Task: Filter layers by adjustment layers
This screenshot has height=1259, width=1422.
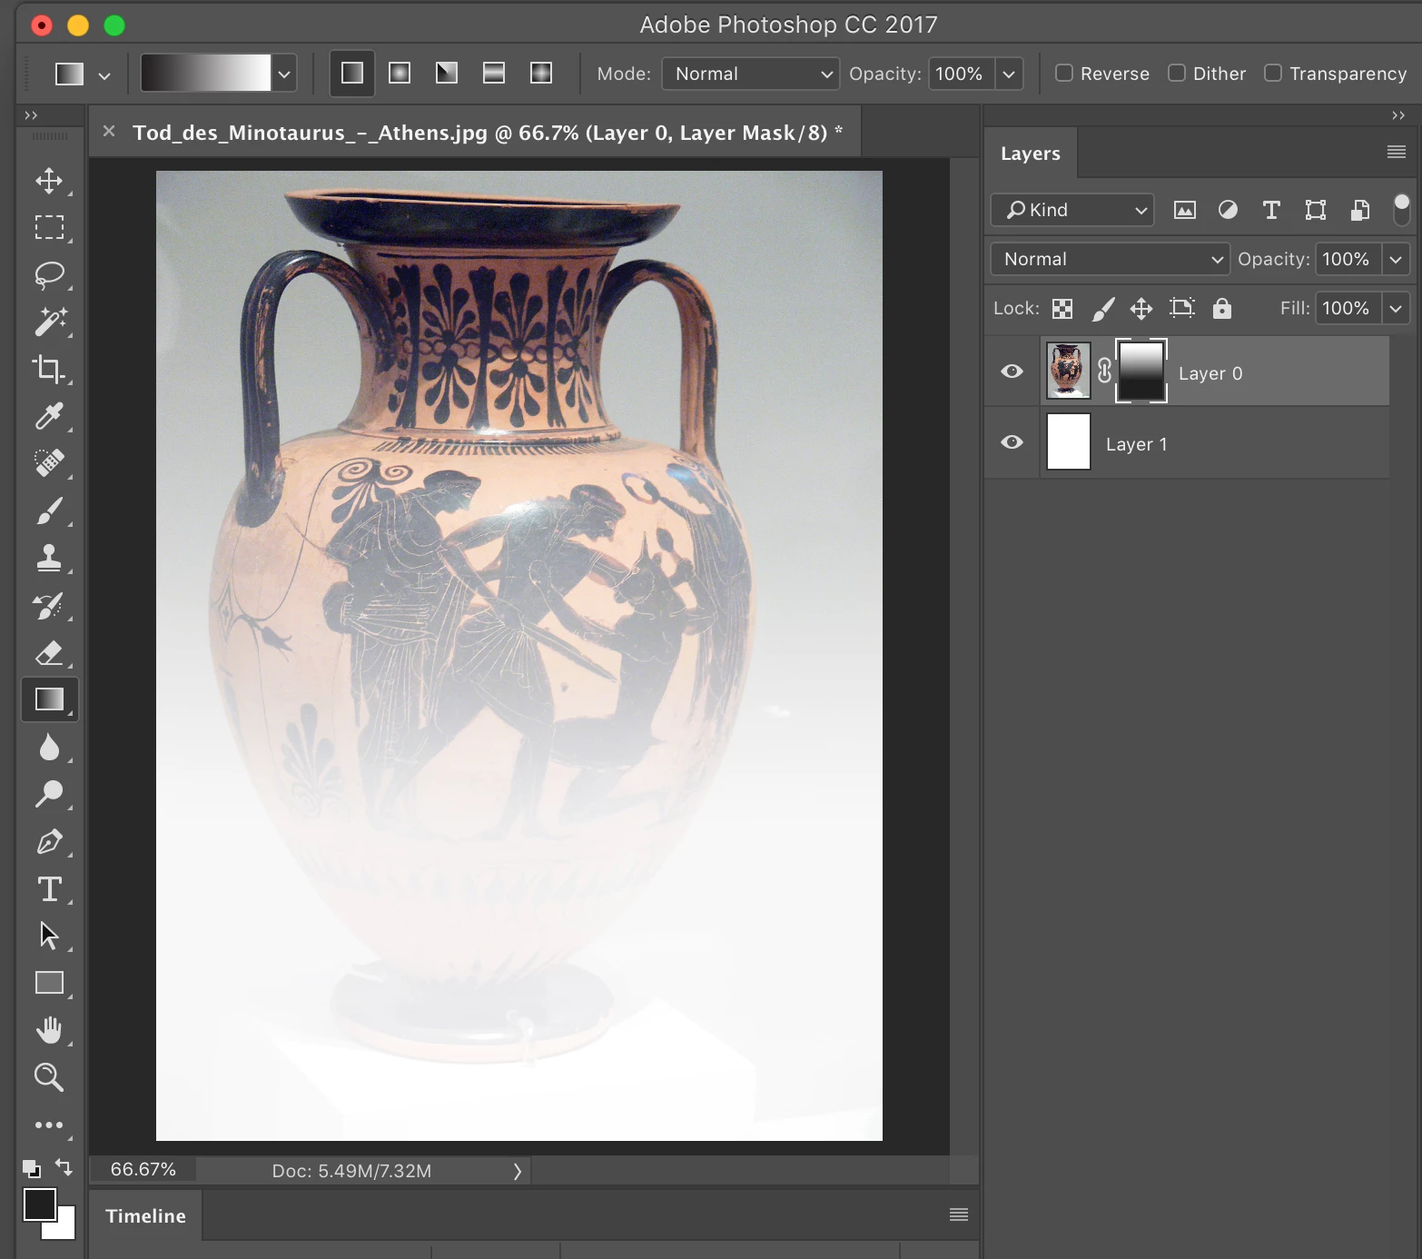Action: tap(1228, 210)
